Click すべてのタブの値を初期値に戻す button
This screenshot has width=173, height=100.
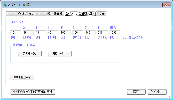click(33, 92)
